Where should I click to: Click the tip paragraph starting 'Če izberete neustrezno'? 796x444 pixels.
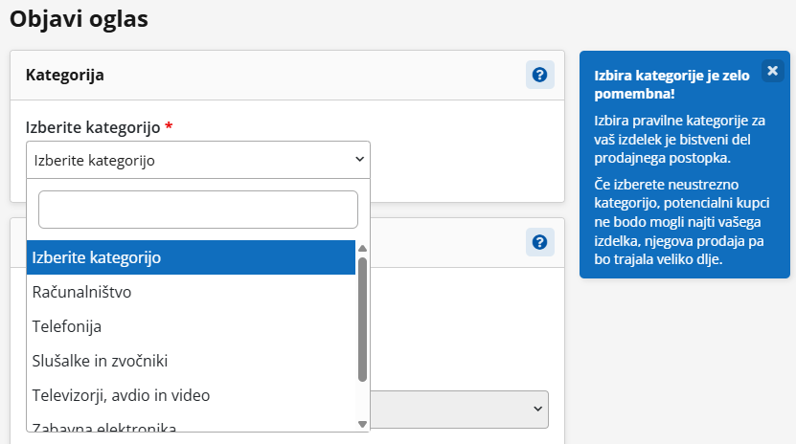[671, 221]
